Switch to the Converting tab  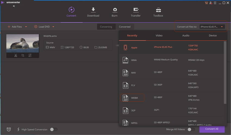tap(106, 27)
